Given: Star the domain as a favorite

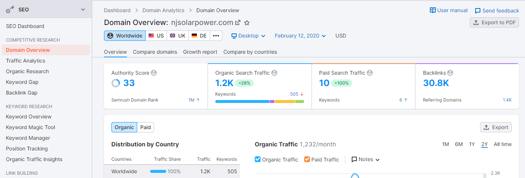Looking at the screenshot, I should click(x=247, y=23).
